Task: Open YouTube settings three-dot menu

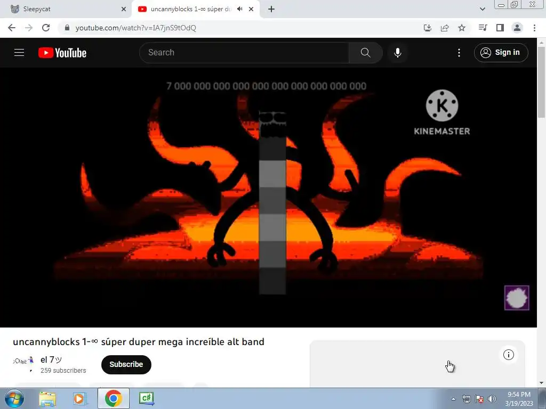Action: [459, 53]
